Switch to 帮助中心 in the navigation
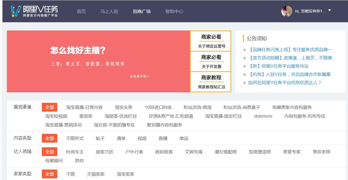Screen dimensions: 348x180 coord(174,12)
